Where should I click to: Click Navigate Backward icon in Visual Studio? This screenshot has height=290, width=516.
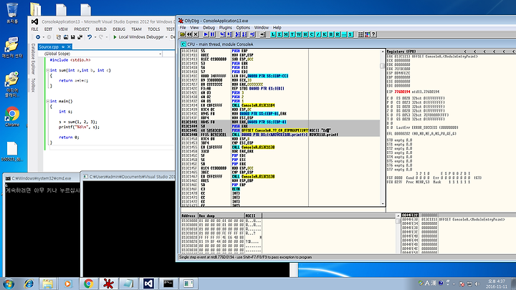38,37
